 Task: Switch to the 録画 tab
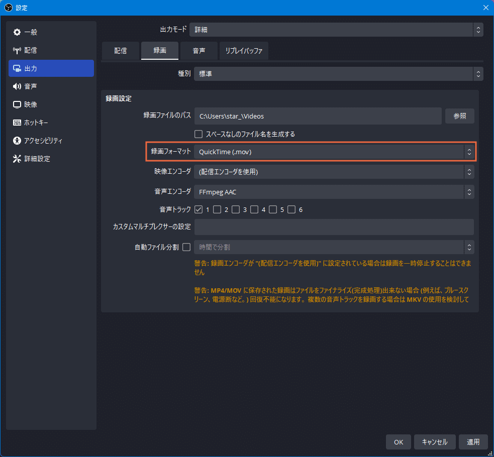160,51
